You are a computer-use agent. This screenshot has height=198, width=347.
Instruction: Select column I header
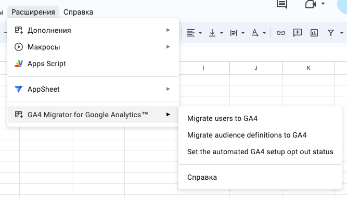point(203,68)
